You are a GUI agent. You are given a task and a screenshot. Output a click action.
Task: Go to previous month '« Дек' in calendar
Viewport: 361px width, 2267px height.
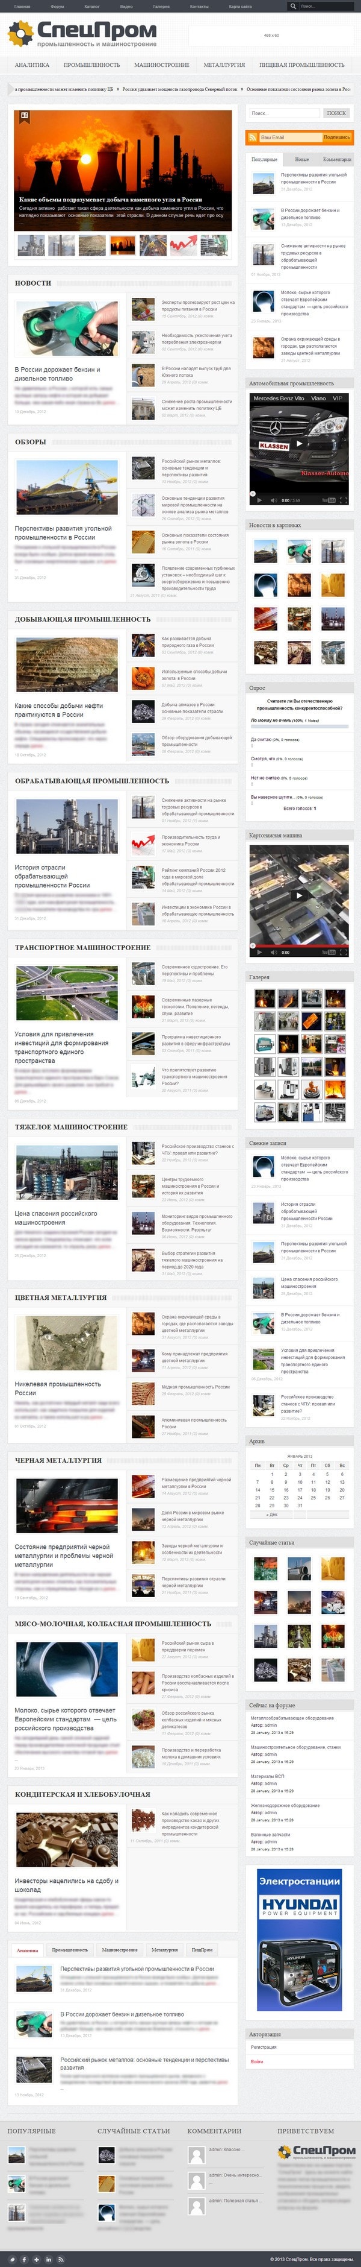(x=273, y=1515)
